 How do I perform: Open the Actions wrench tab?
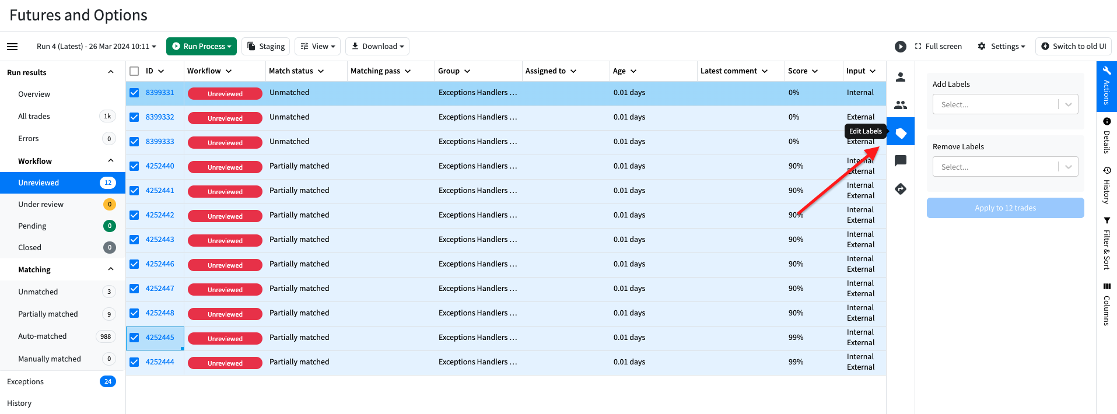(x=1107, y=86)
